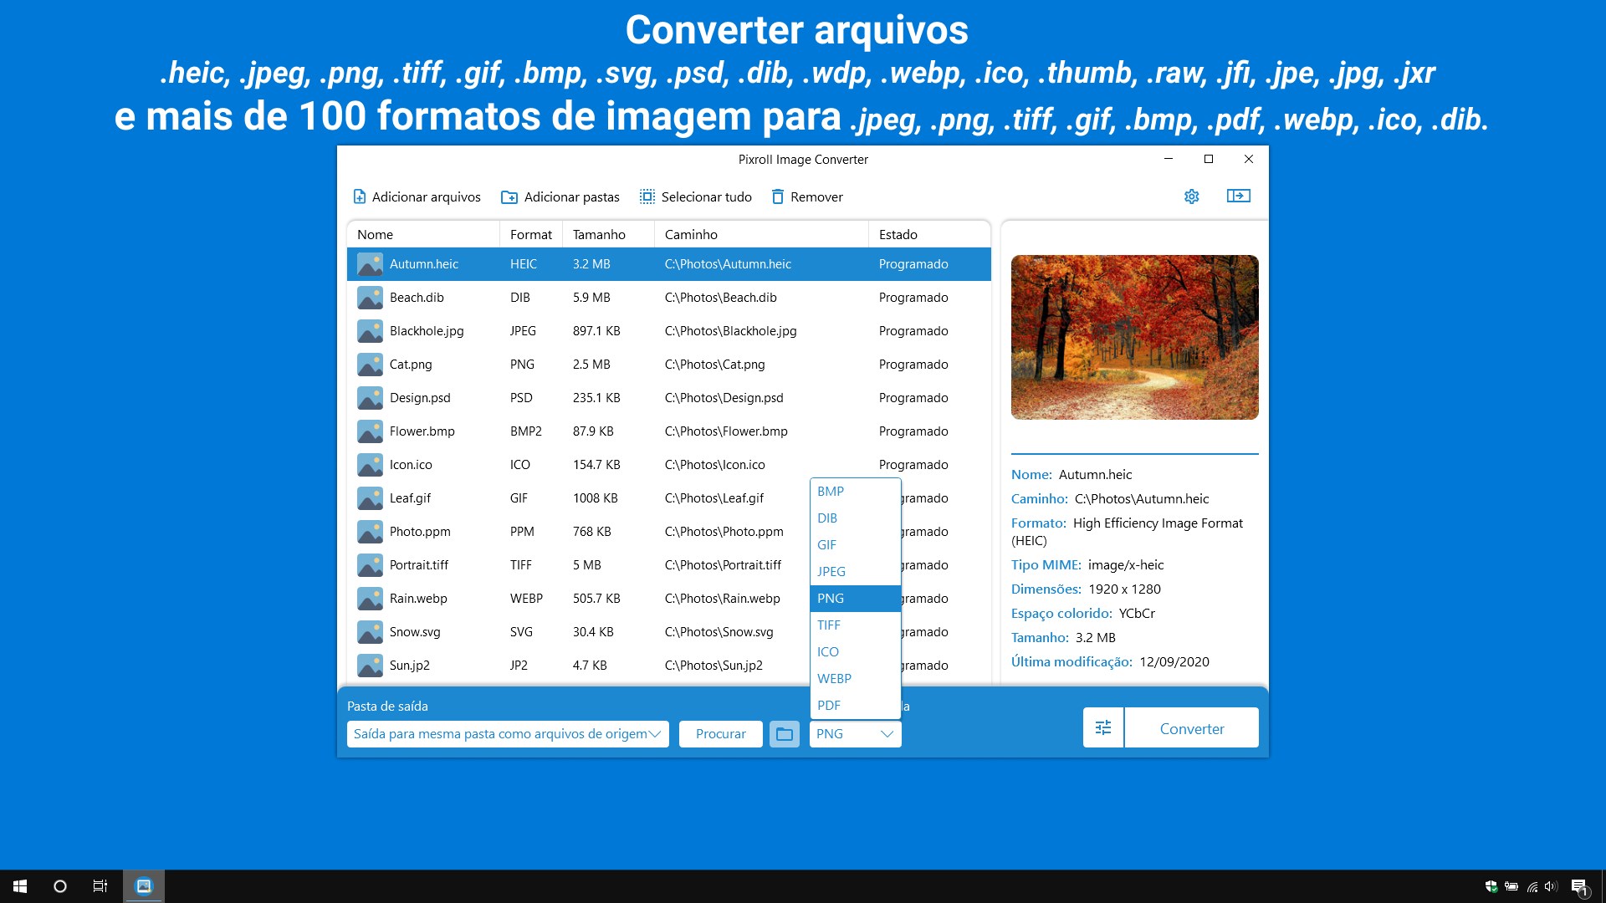The height and width of the screenshot is (903, 1606).
Task: Choose JPEG from the format list
Action: [831, 572]
